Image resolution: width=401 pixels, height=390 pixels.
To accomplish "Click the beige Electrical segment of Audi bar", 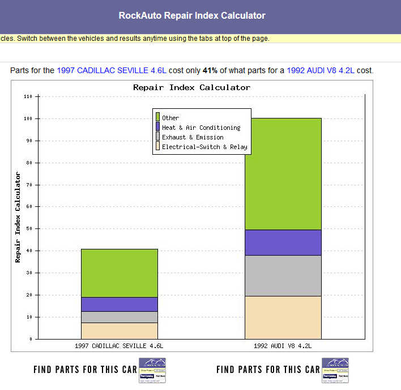I will [283, 317].
